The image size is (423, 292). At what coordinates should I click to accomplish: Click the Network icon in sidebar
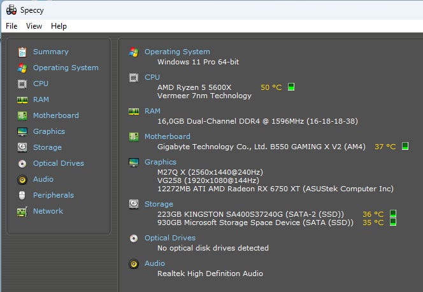pyautogui.click(x=22, y=211)
